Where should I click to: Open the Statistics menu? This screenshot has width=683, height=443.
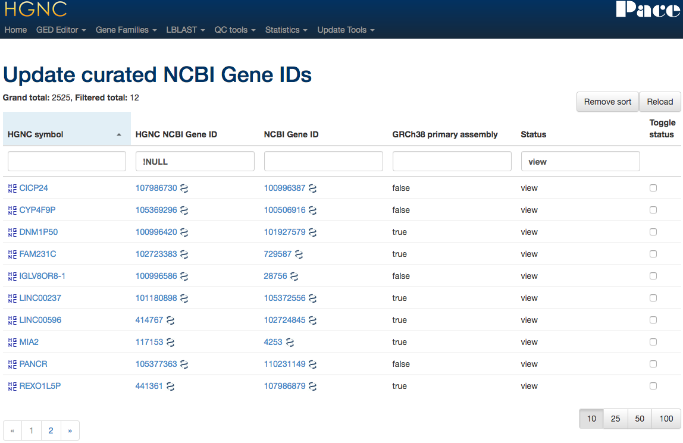[286, 30]
